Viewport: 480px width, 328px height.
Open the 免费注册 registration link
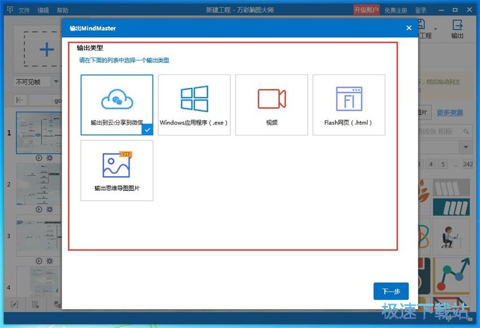(x=395, y=10)
